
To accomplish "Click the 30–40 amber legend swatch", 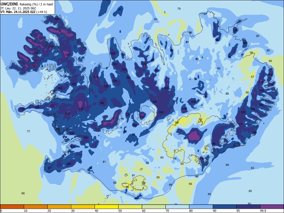I will click(x=83, y=207).
